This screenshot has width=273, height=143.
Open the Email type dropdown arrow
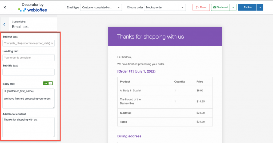click(x=118, y=7)
